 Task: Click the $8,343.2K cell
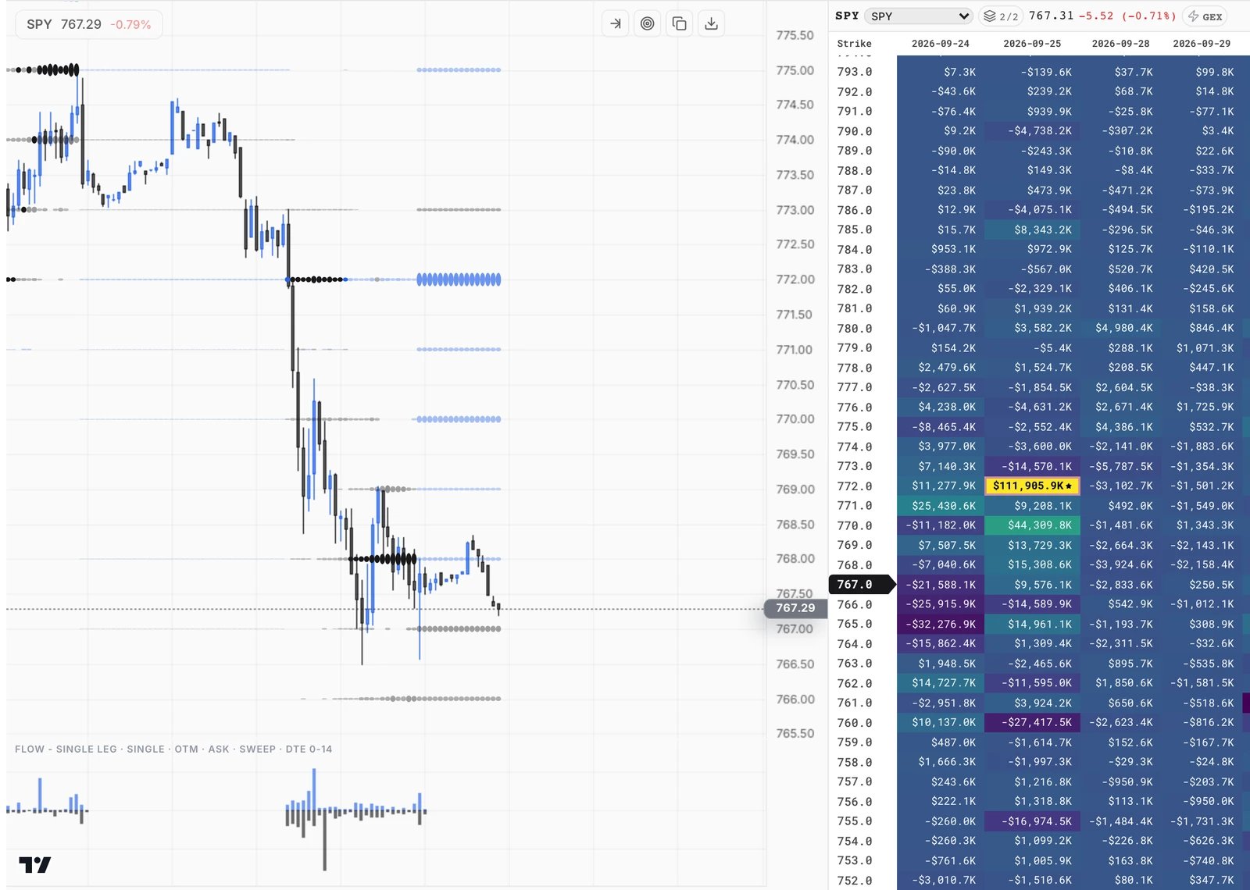[1032, 230]
